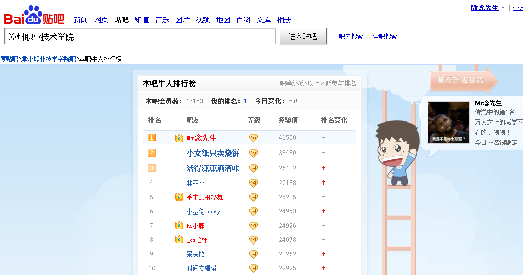Go to the 视频 link
The width and height of the screenshot is (523, 275).
[x=202, y=20]
